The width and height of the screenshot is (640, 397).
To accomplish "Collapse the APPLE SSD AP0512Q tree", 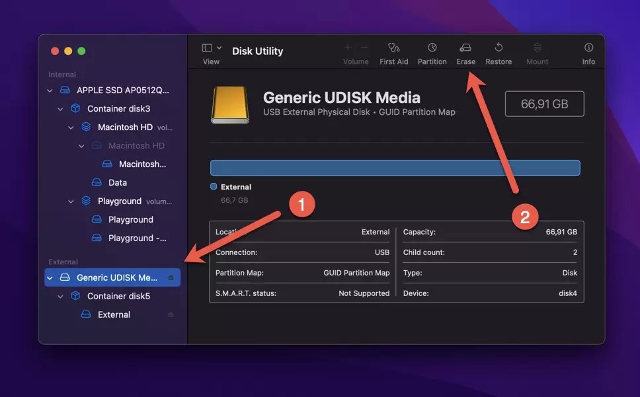I will click(50, 90).
